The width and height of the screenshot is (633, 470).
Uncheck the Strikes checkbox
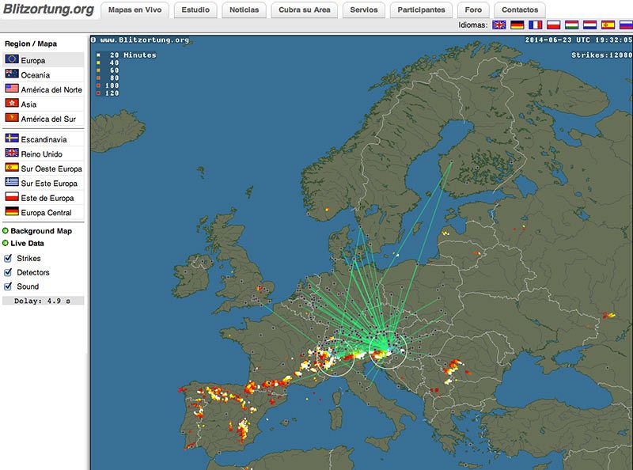tap(8, 259)
